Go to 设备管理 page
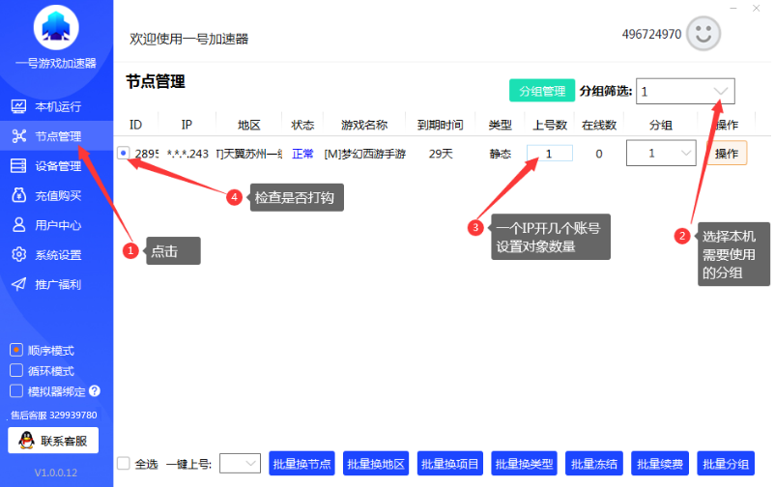Viewport: 775px width, 487px height. click(x=57, y=165)
